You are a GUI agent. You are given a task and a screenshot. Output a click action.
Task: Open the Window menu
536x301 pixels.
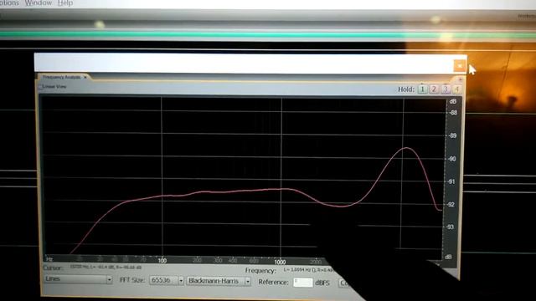39,3
